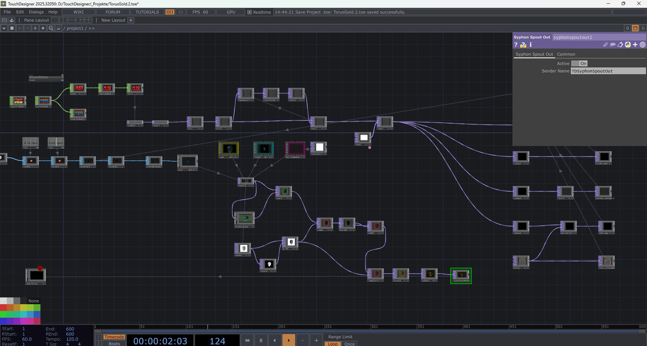Screen dimensions: 647x346
Task: Click the Sender Name text field
Action: click(608, 71)
